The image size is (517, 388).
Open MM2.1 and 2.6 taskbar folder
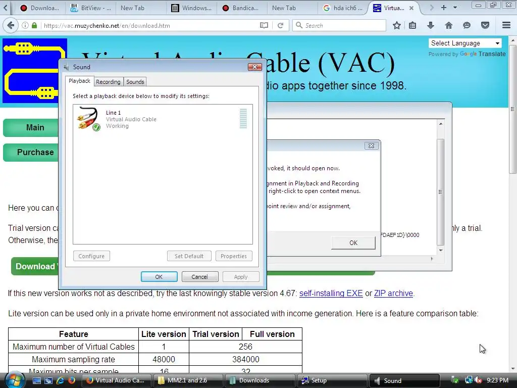coord(188,380)
